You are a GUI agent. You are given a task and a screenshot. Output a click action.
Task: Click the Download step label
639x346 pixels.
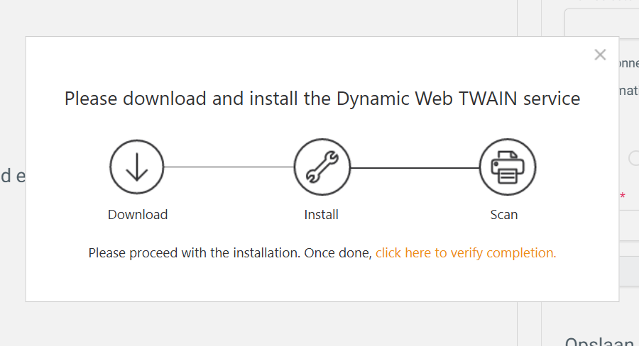pyautogui.click(x=138, y=215)
